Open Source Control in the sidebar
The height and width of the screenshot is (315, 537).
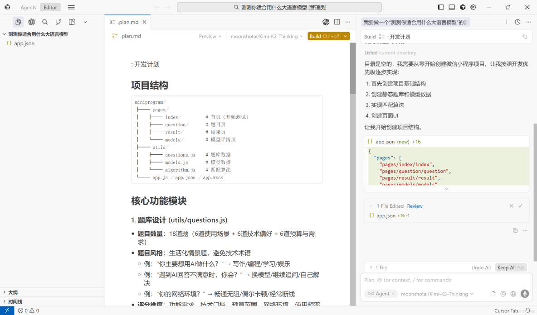[x=58, y=22]
